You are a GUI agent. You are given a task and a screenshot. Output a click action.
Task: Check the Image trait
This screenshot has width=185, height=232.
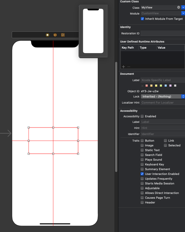tap(142, 145)
